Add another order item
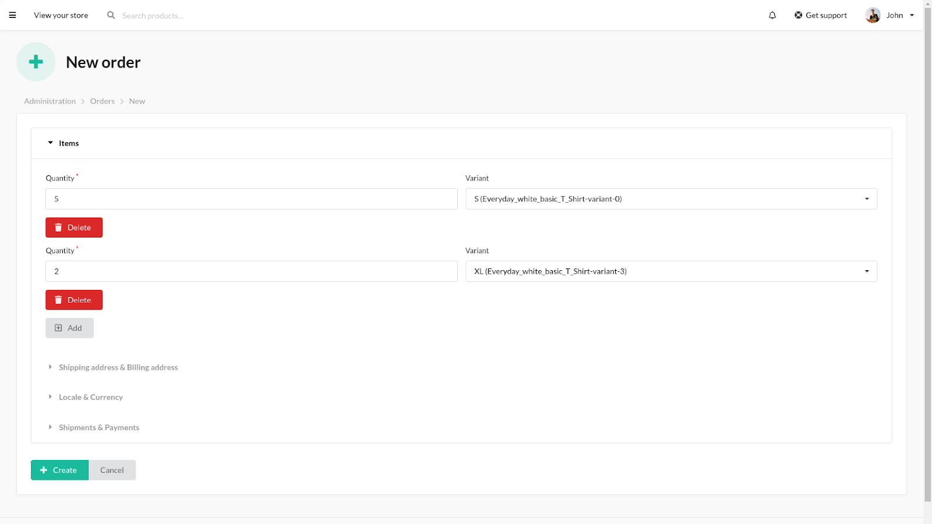This screenshot has width=932, height=524. point(69,328)
